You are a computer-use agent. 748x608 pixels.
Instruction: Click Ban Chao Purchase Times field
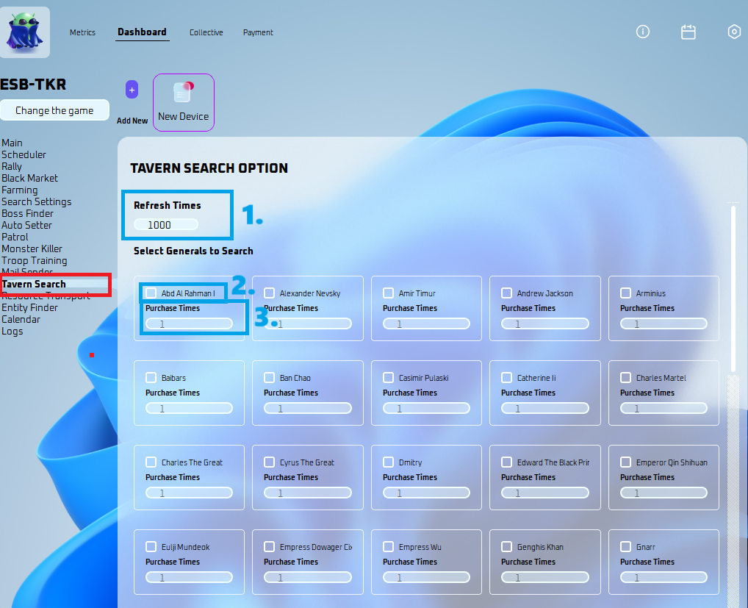point(308,409)
